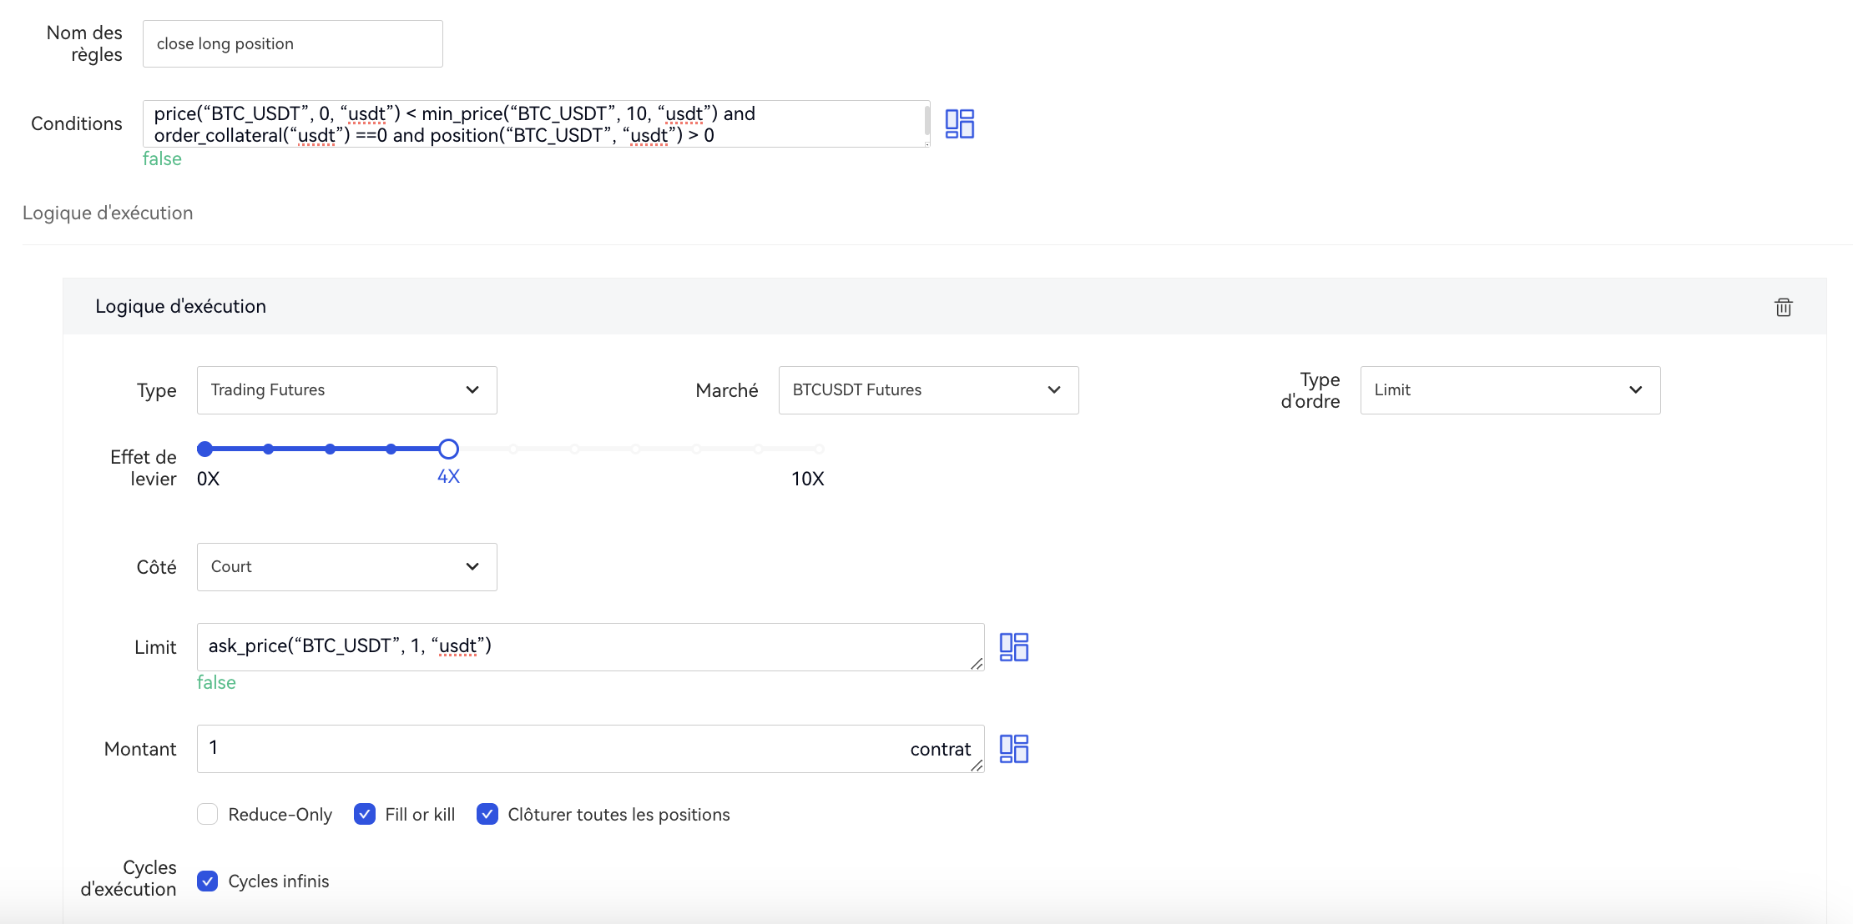Viewport: 1853px width, 924px height.
Task: Expand the Marché dropdown BTCUSDT Futures
Action: (927, 390)
